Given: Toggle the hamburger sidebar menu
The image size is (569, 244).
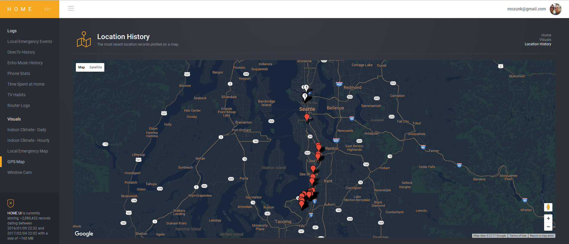Looking at the screenshot, I should coord(71,8).
